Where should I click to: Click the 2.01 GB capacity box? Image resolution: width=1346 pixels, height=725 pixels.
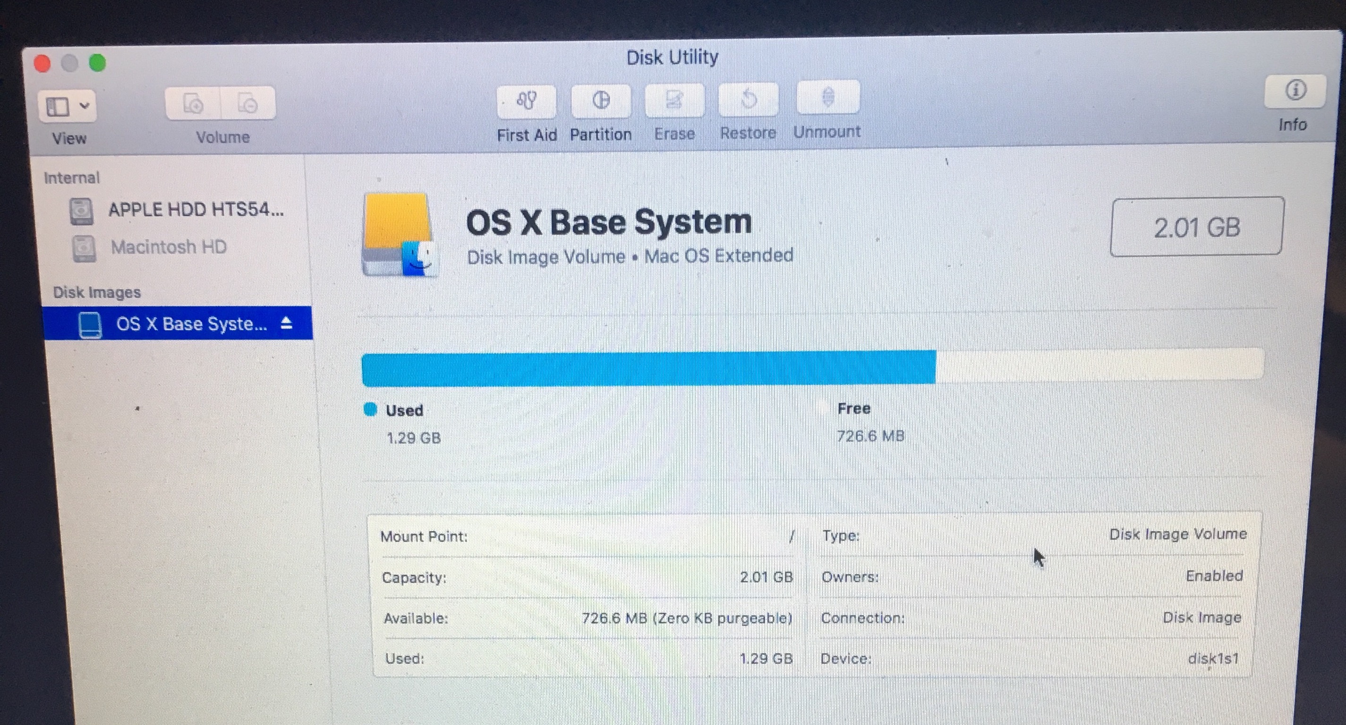pos(1197,227)
